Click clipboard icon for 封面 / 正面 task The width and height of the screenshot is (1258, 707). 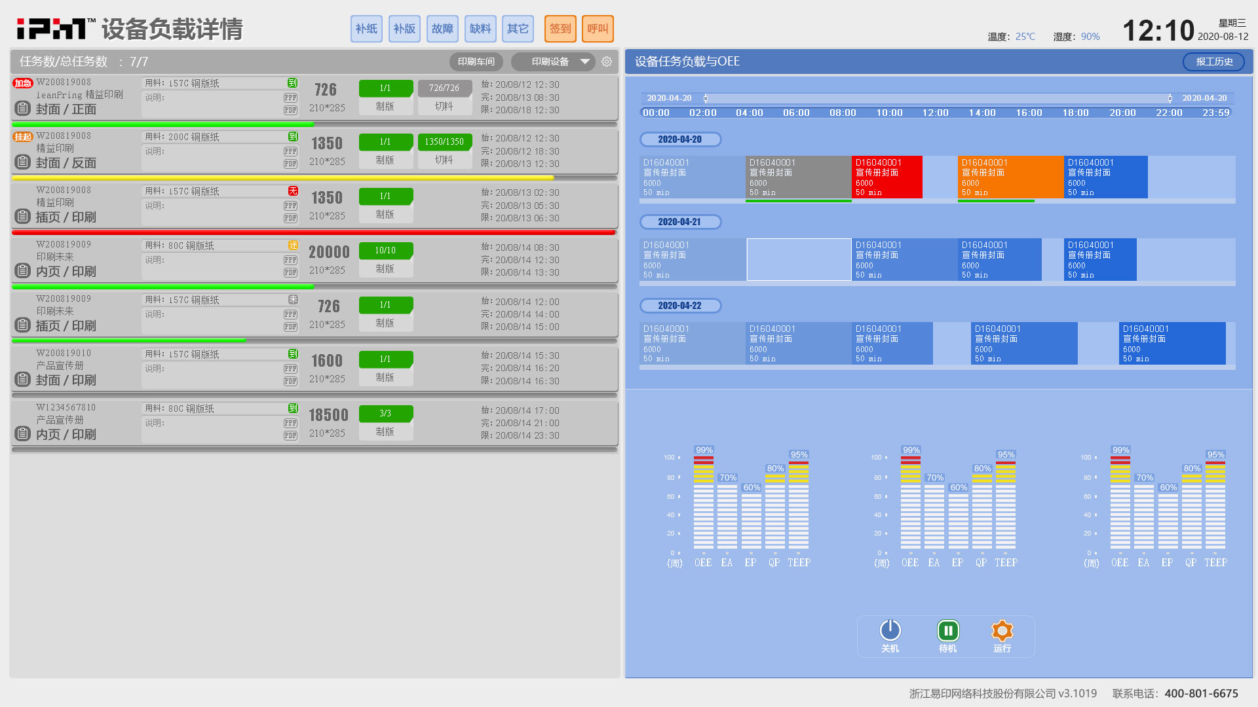click(x=23, y=108)
